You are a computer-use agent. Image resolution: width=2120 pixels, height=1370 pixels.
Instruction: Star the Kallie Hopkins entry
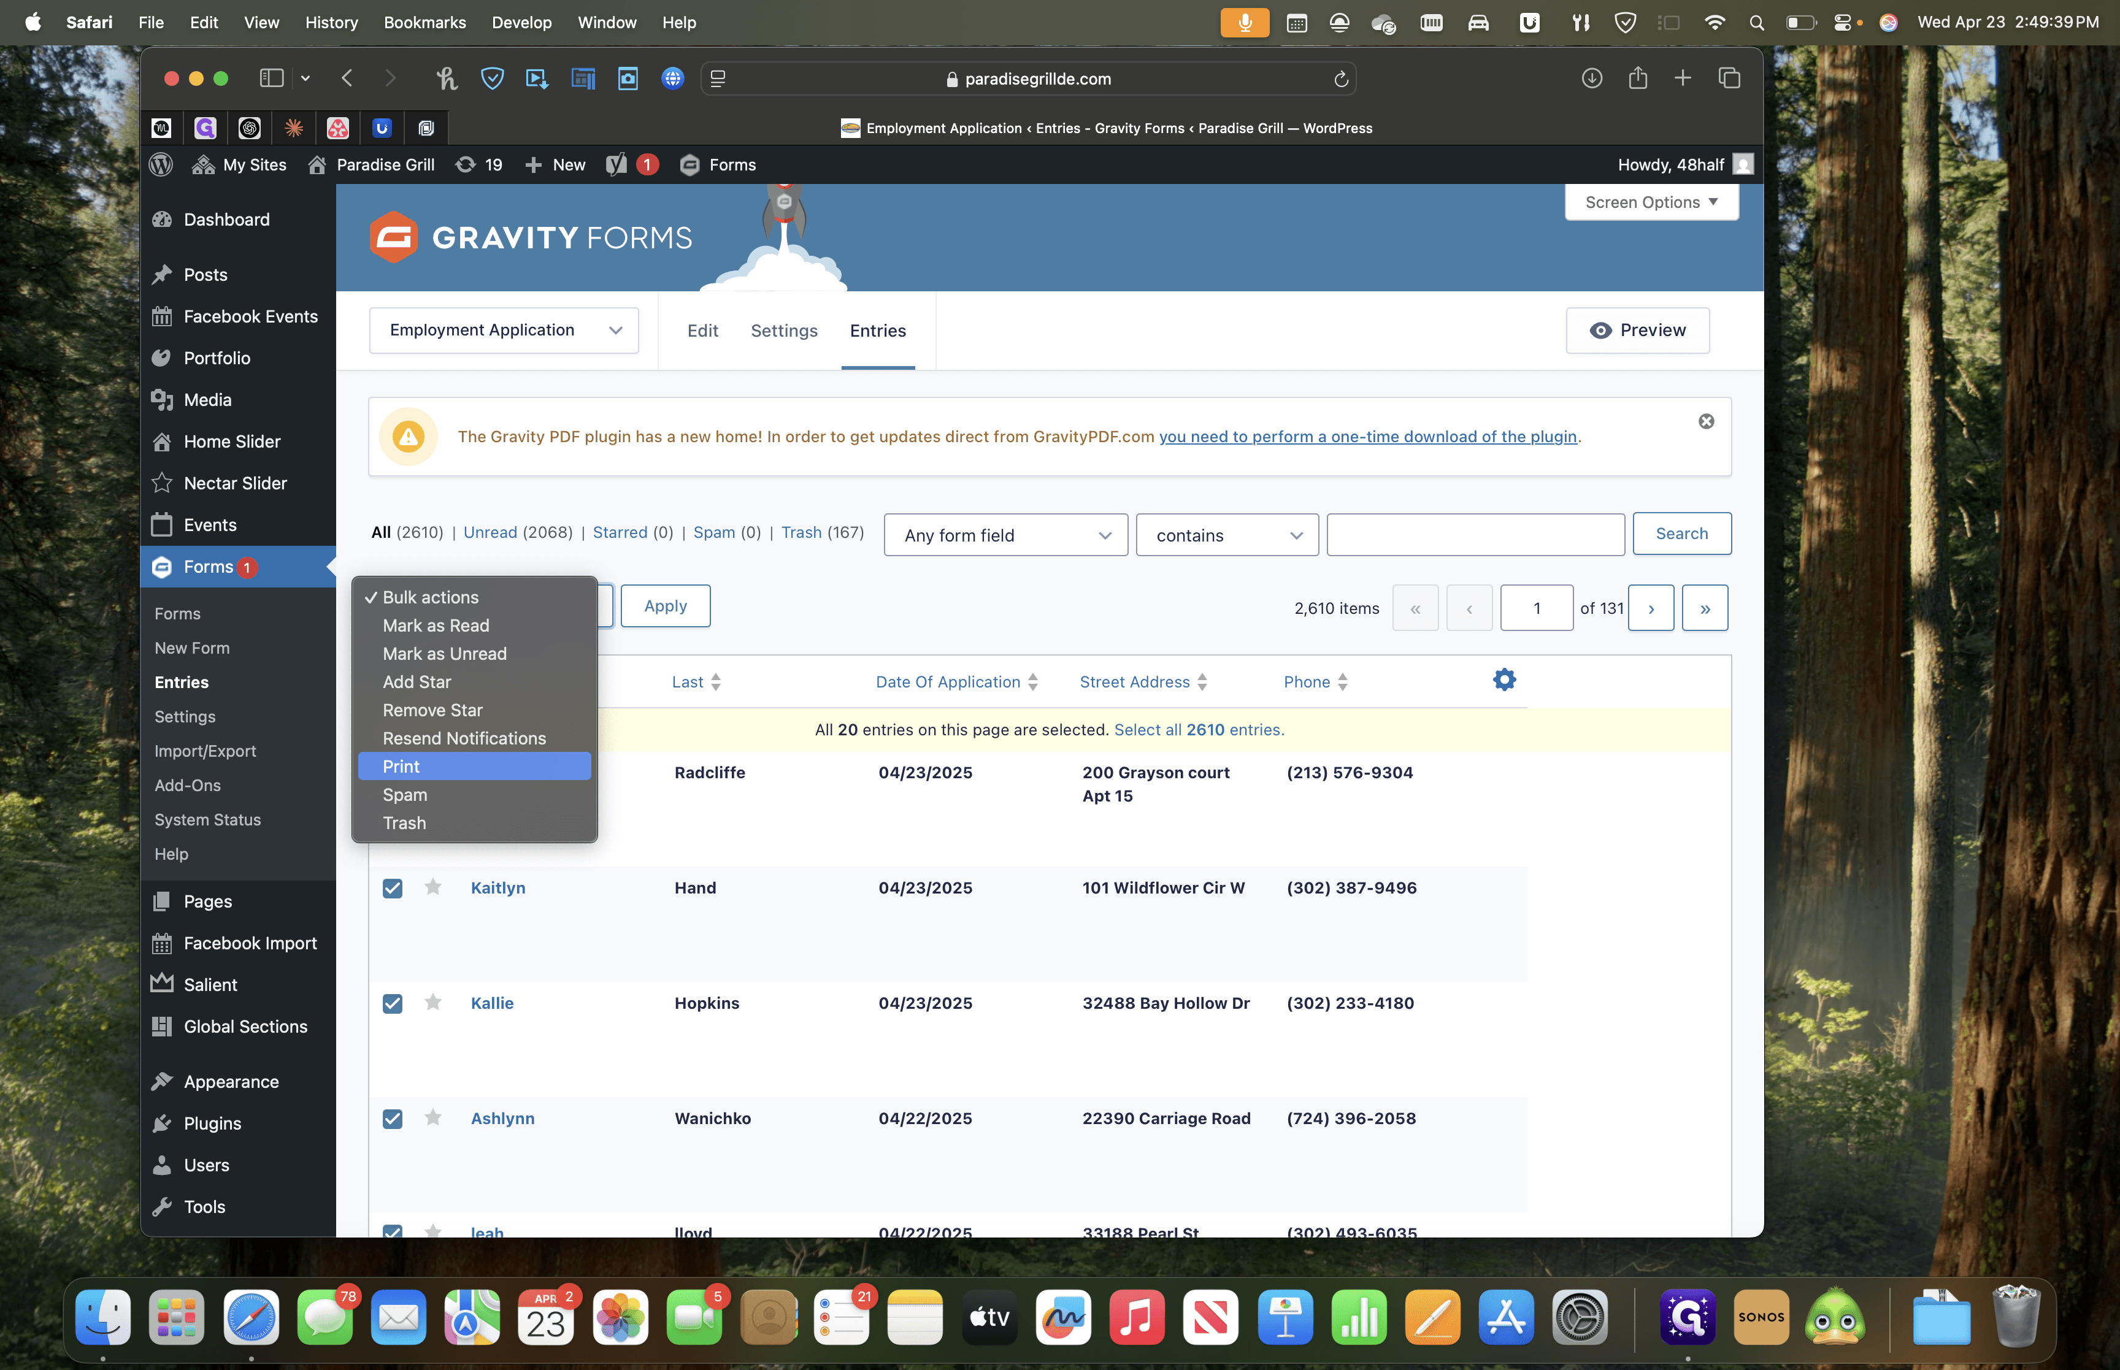(433, 1003)
